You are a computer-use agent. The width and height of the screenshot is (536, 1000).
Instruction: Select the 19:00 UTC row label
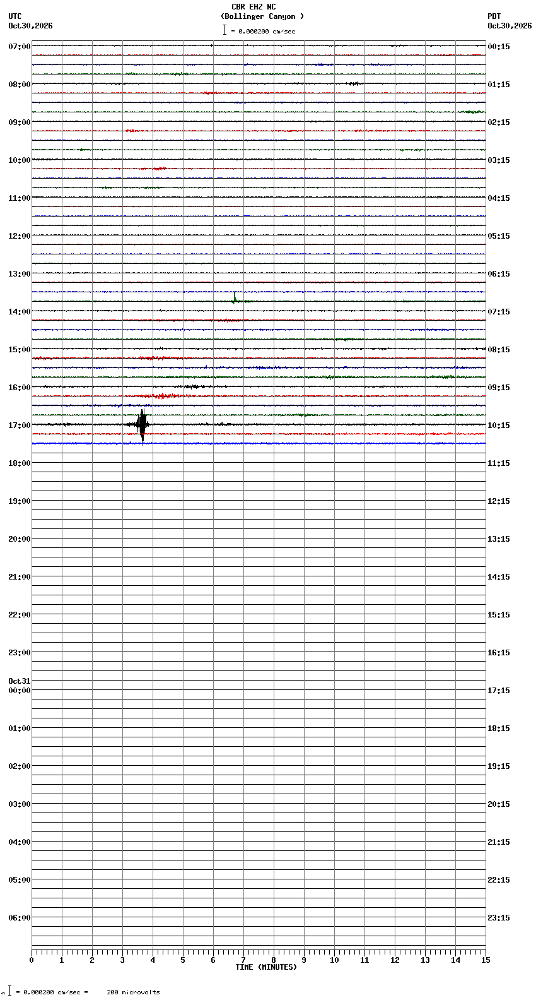pos(20,501)
